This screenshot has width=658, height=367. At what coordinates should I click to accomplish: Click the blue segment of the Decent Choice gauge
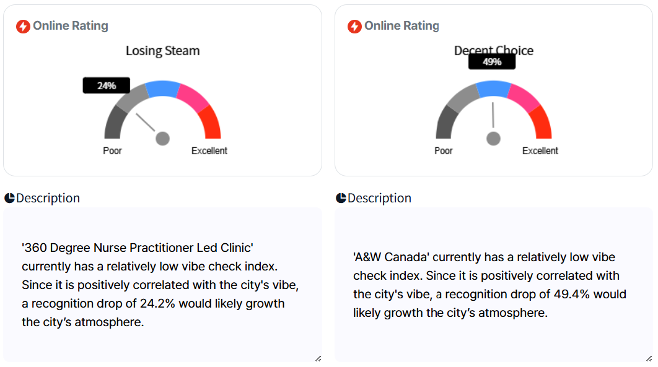(x=493, y=89)
